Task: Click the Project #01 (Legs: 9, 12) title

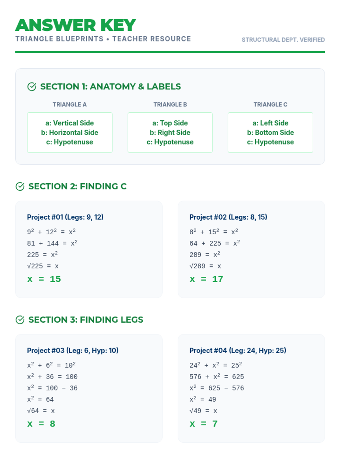Action: pos(65,217)
